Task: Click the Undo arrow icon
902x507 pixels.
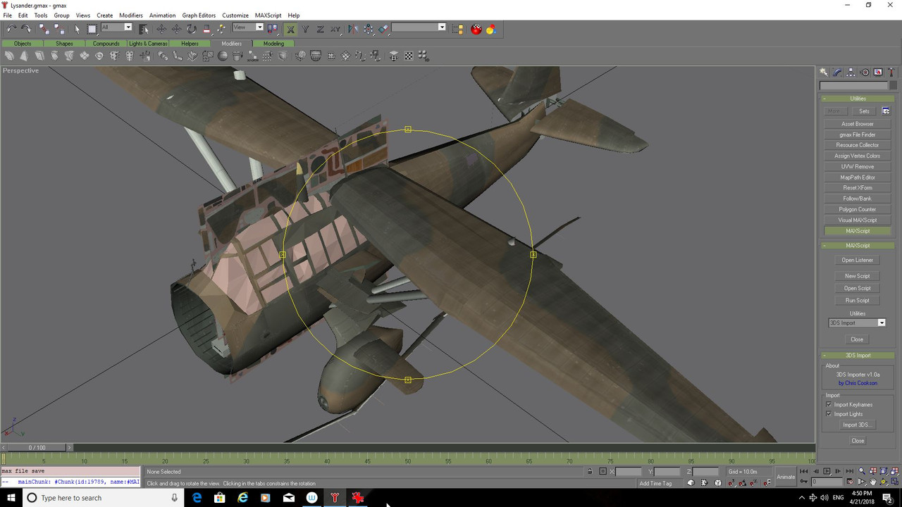Action: pyautogui.click(x=12, y=29)
